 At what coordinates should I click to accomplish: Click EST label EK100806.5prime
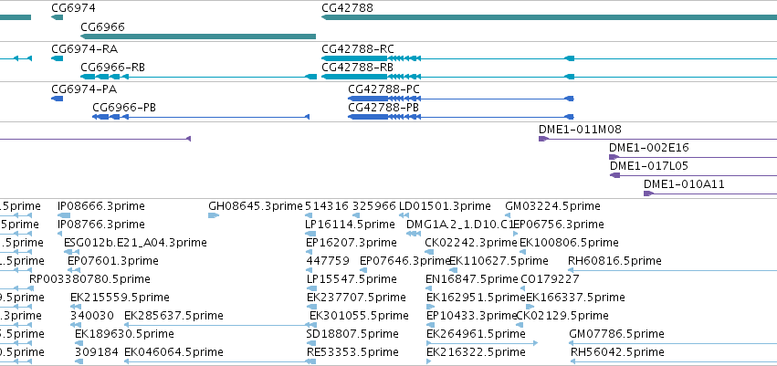pyautogui.click(x=569, y=243)
